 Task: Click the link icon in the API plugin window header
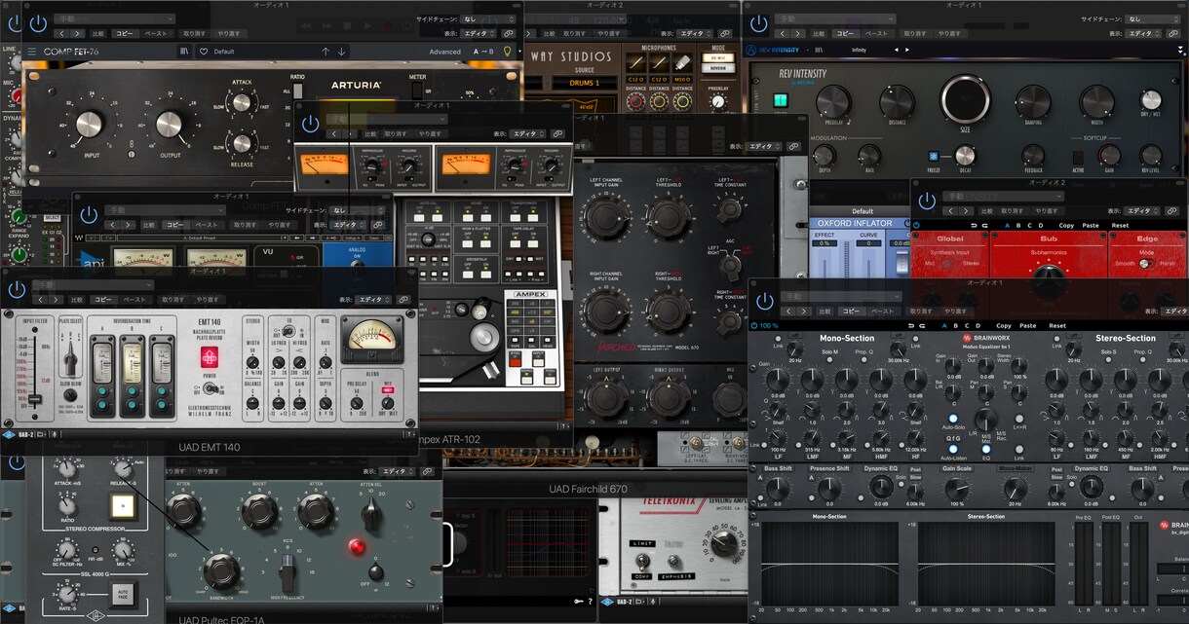point(378,225)
